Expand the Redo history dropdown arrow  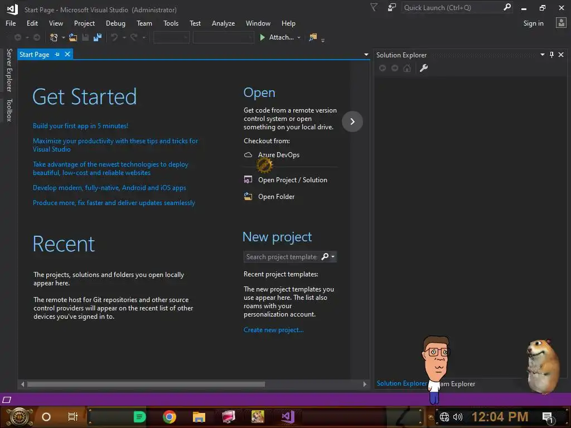pos(143,37)
